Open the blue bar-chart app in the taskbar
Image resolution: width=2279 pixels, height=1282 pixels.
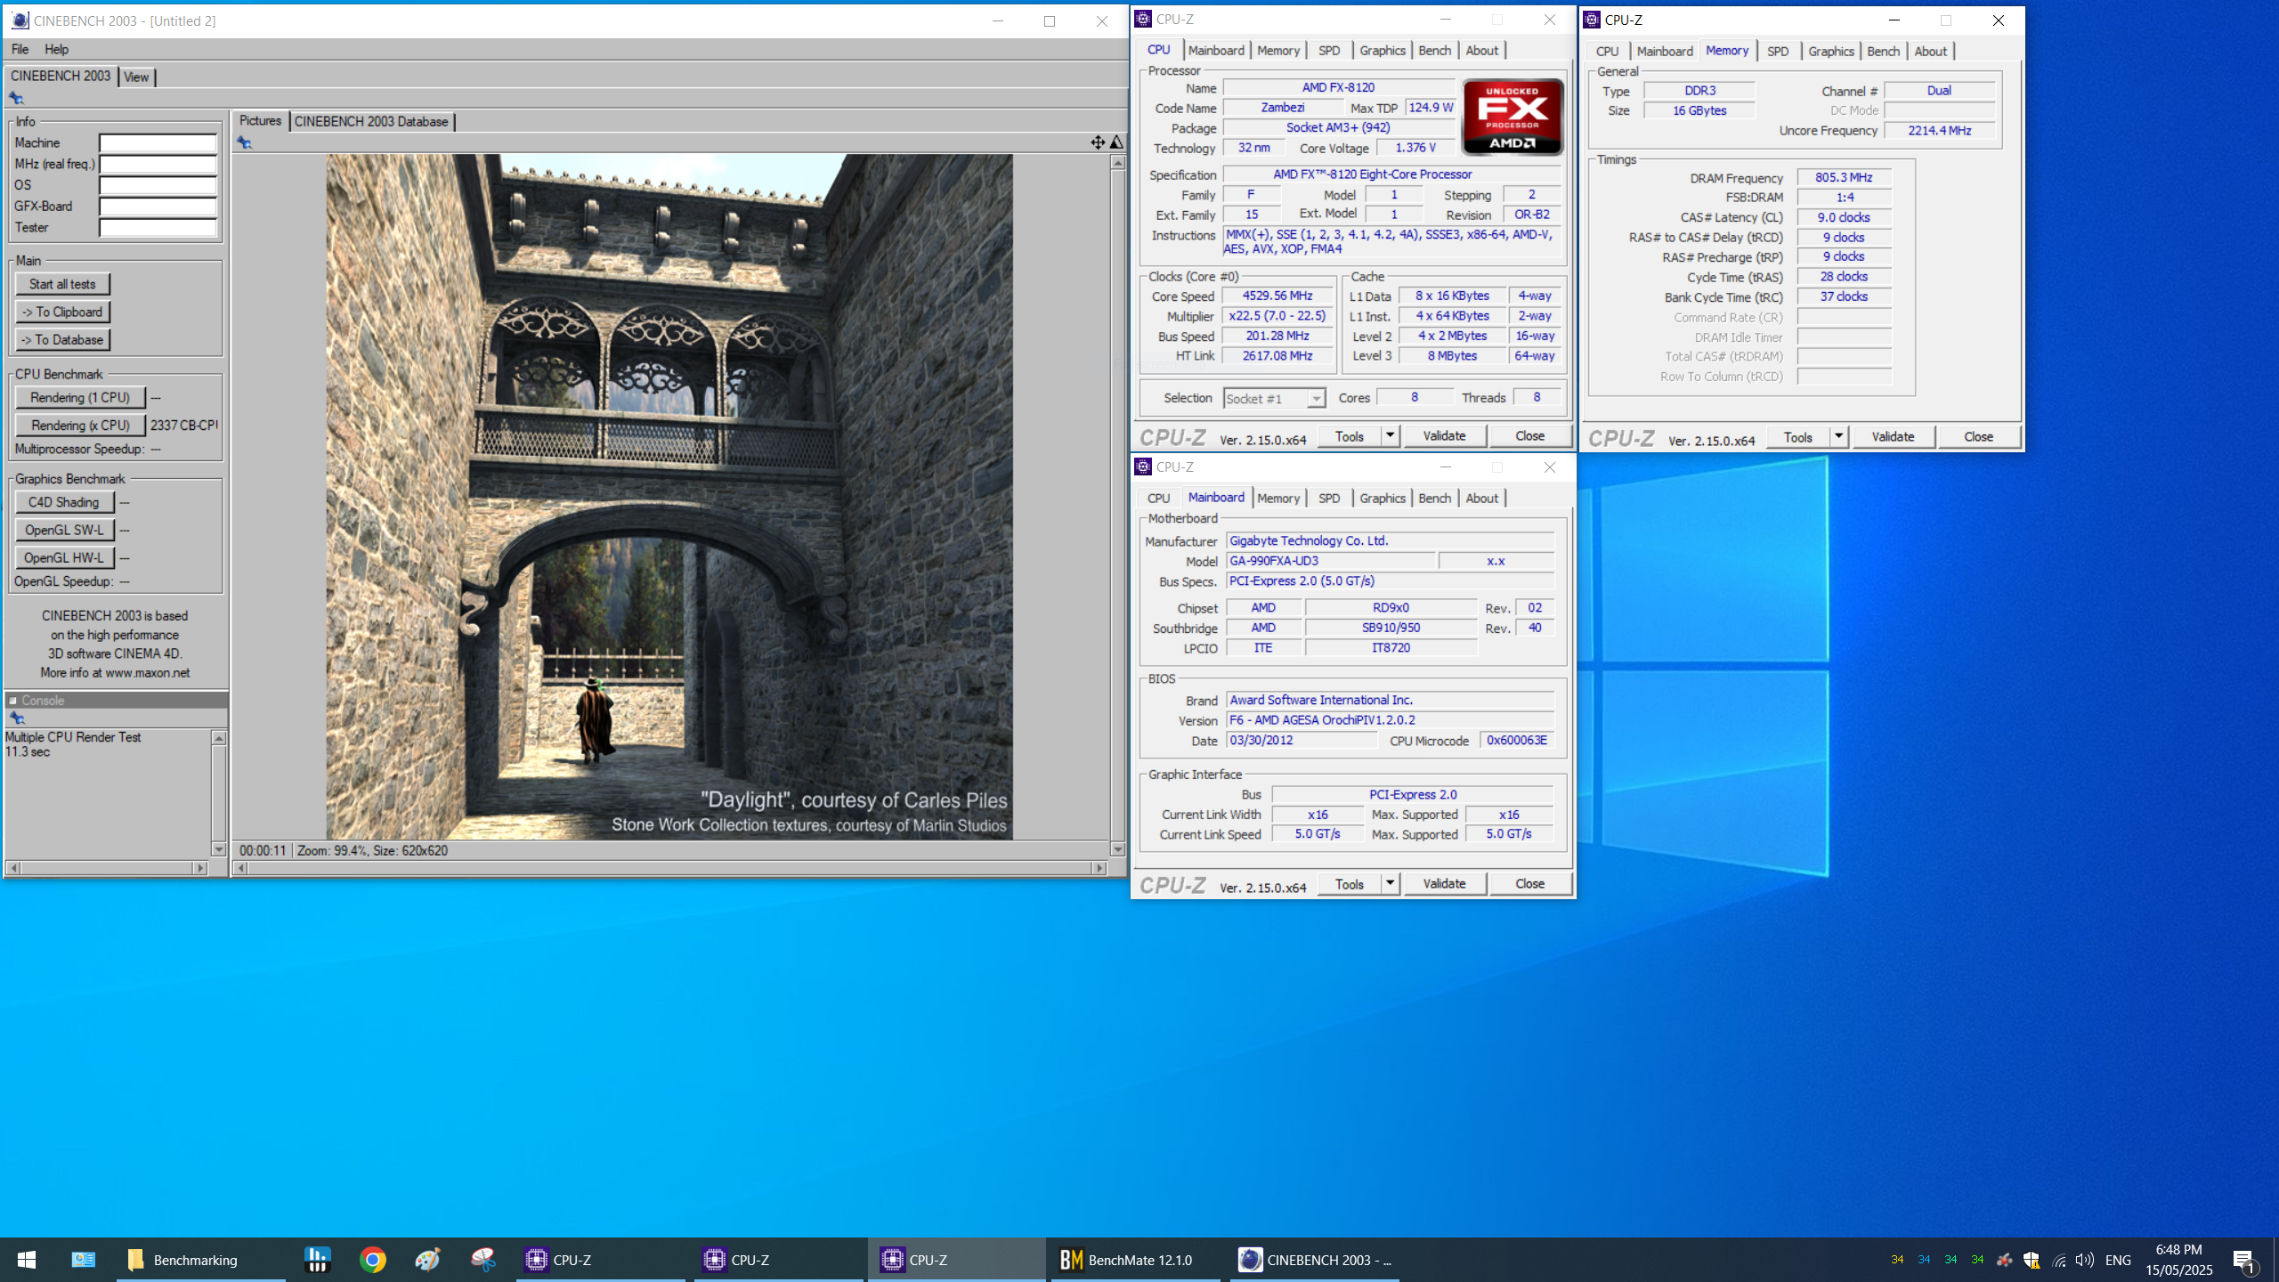[x=317, y=1260]
